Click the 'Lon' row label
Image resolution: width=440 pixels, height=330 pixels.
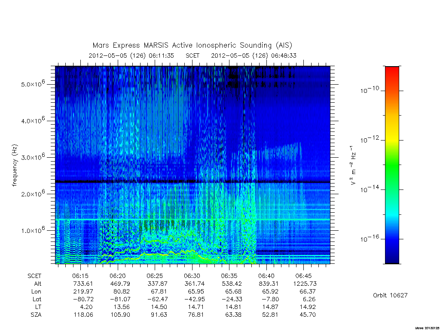tap(36, 292)
